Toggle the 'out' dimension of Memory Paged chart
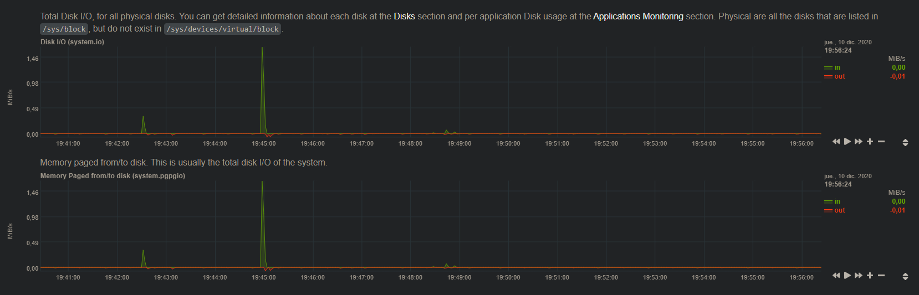This screenshot has width=919, height=295. 839,210
